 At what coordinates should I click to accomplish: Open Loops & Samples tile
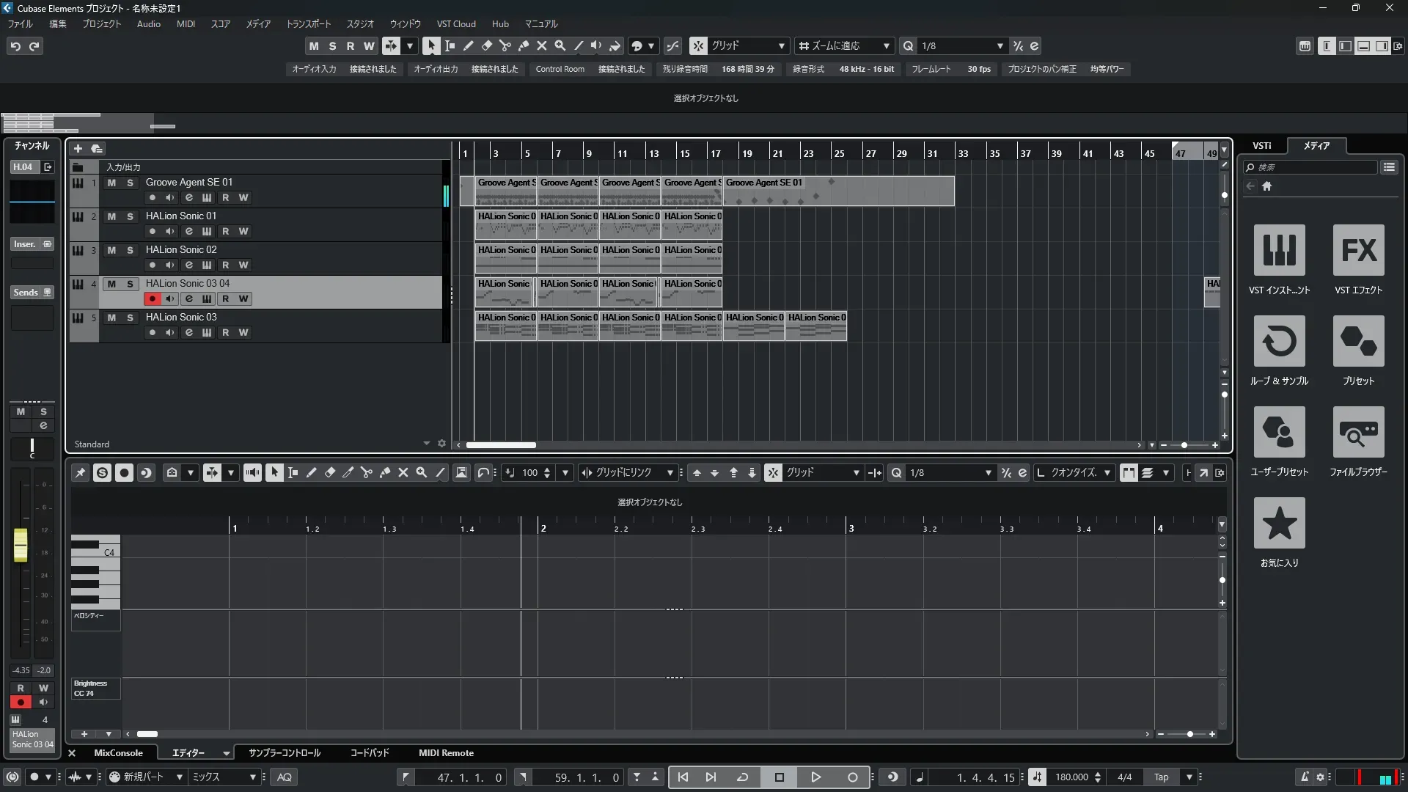pyautogui.click(x=1279, y=341)
